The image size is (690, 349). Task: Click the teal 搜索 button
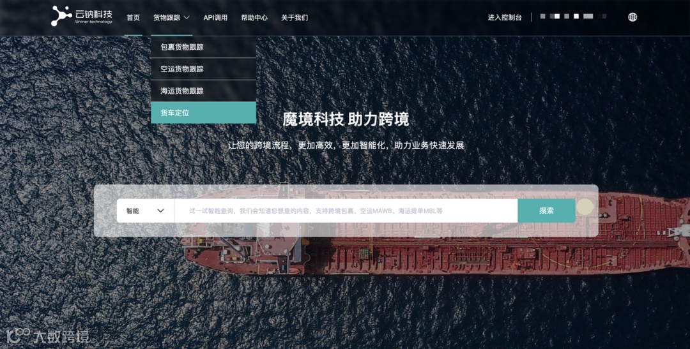[x=546, y=211]
